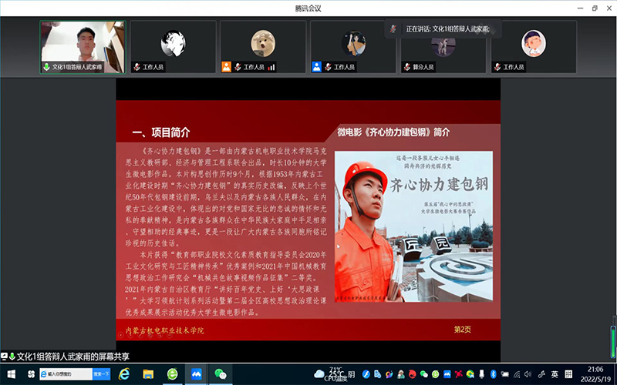The height and width of the screenshot is (385, 617).
Task: Open WeChat from the taskbar
Action: [x=221, y=373]
